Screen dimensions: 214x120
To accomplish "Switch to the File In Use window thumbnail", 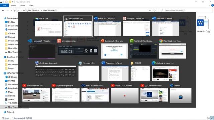I will (x=48, y=29).
